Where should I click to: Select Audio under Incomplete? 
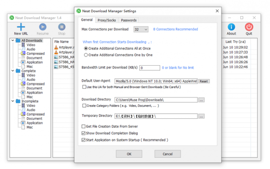pos(31,110)
